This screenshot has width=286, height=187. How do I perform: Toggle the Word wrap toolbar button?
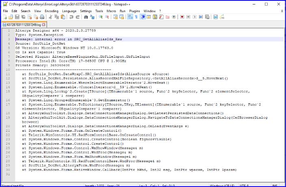130,17
